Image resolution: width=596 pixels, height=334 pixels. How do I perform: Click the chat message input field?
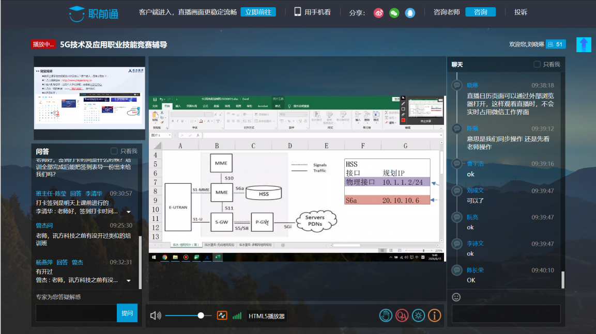(x=506, y=313)
